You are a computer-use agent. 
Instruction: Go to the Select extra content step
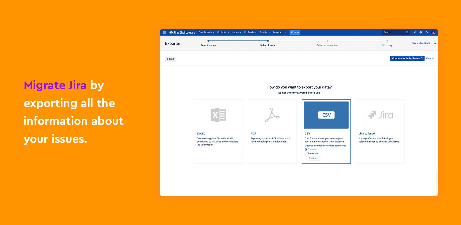point(327,45)
